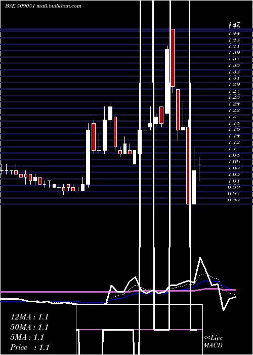Click the 1.22 price axis label

click(x=234, y=110)
